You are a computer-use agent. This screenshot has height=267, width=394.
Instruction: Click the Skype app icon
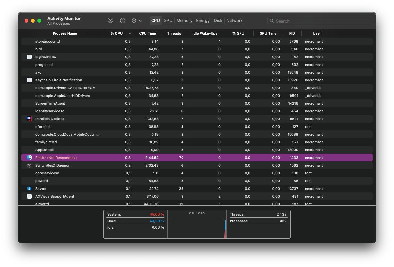[x=29, y=189]
